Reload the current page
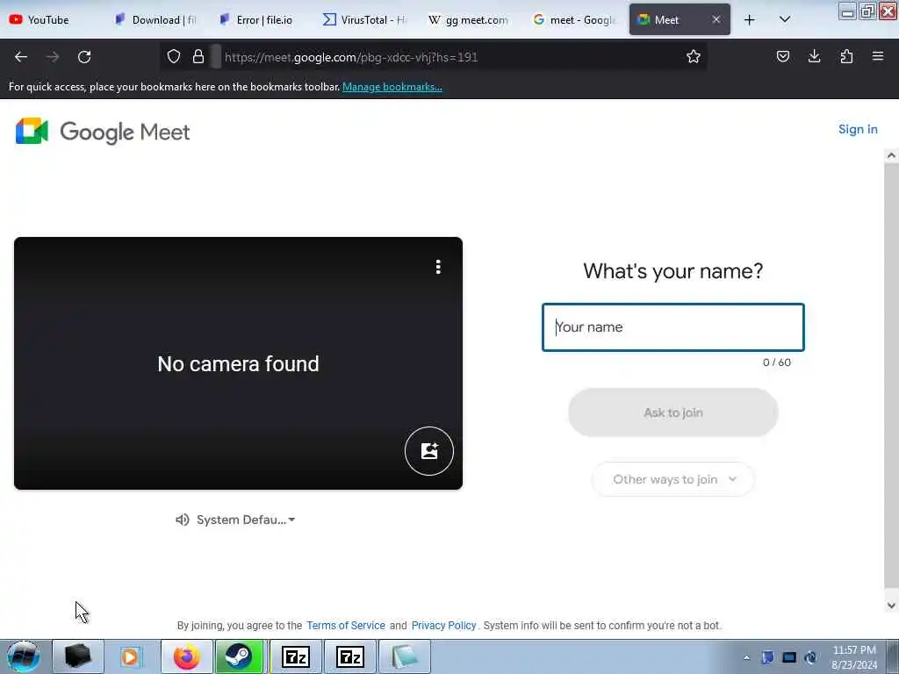 click(84, 57)
